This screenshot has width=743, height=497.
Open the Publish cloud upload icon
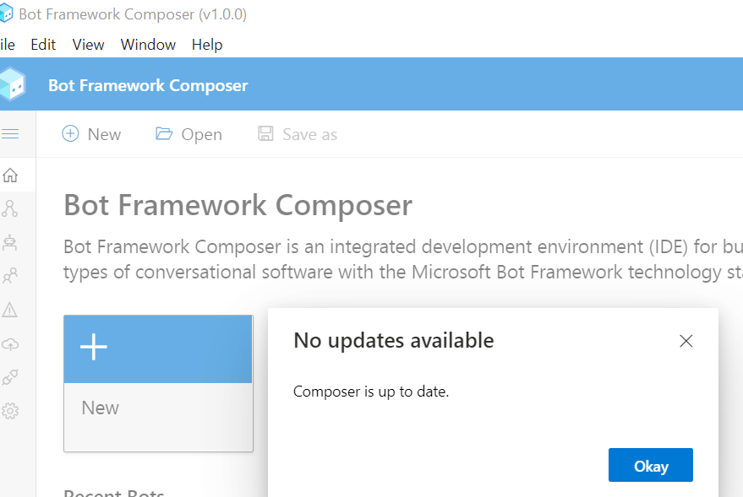(10, 343)
